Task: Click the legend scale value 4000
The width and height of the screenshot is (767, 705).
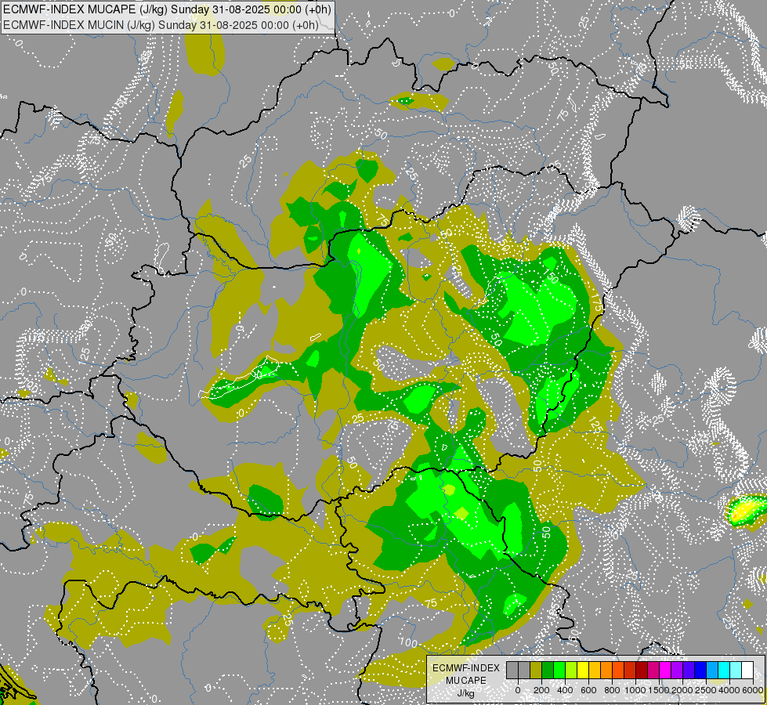Action: pos(729,690)
